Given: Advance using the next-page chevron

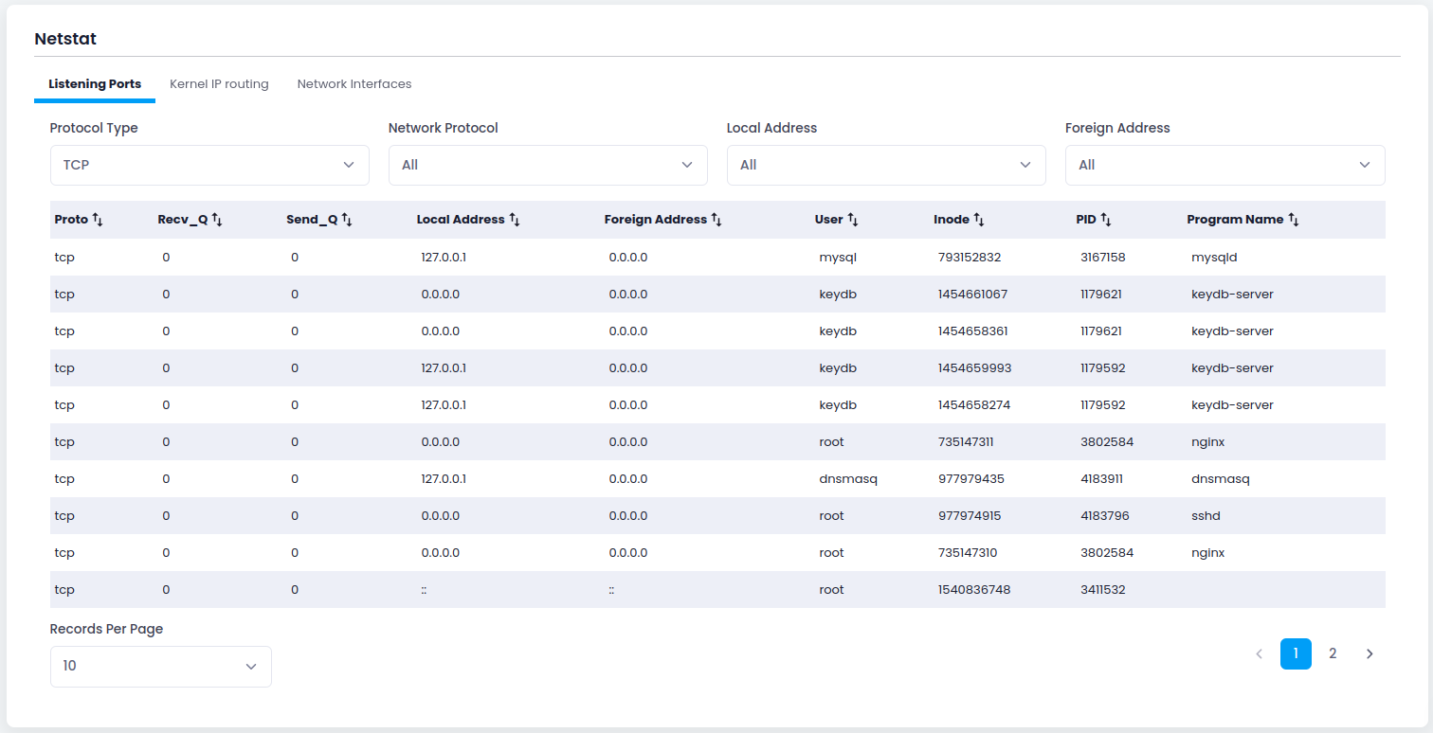Looking at the screenshot, I should pos(1370,653).
